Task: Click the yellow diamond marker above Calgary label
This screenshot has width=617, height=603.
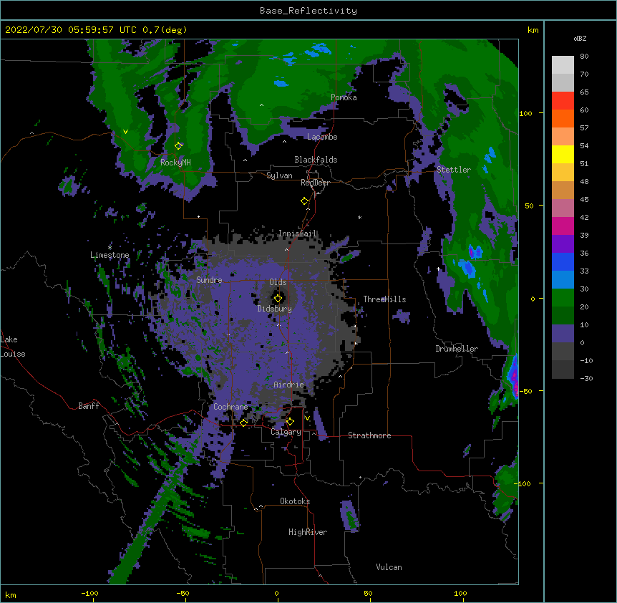Action: pos(290,422)
